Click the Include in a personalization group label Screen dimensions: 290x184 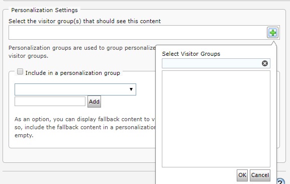point(72,73)
